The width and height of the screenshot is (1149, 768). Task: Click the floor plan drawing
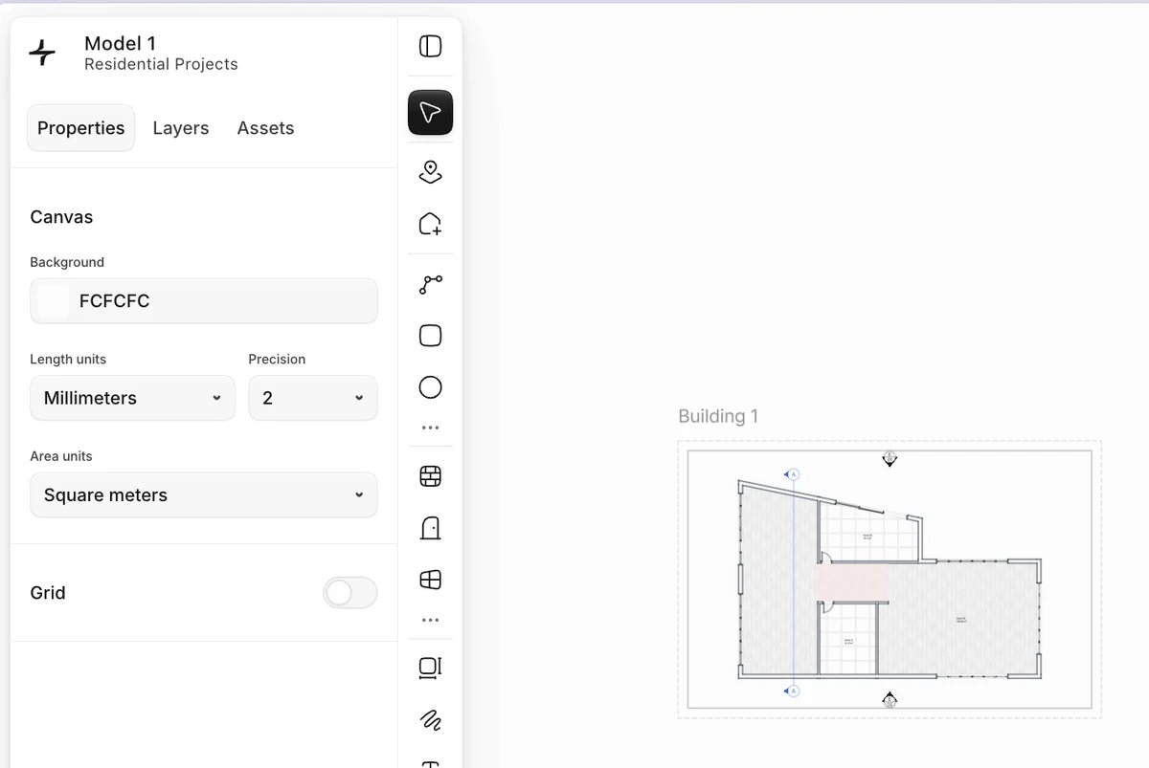pyautogui.click(x=890, y=580)
